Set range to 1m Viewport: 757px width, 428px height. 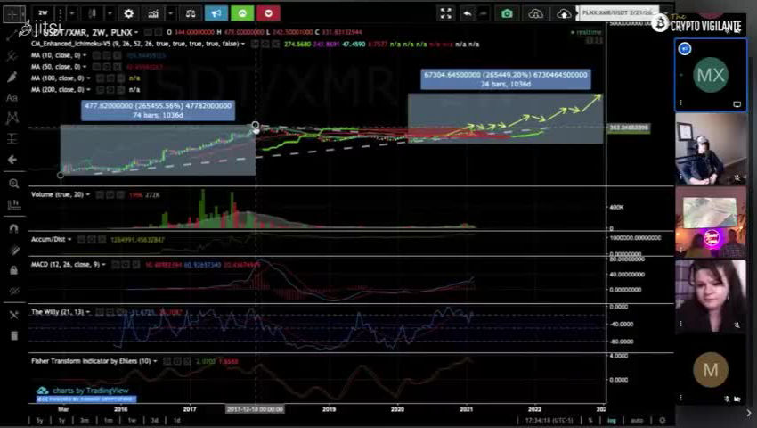pos(108,420)
